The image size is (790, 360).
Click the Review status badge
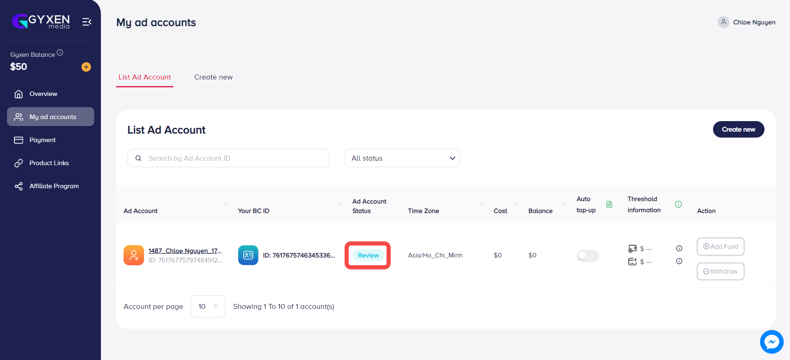[368, 255]
